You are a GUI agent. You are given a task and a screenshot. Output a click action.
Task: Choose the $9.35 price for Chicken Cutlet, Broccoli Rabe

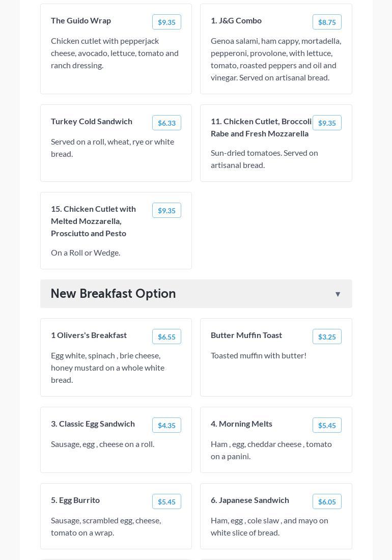(327, 123)
